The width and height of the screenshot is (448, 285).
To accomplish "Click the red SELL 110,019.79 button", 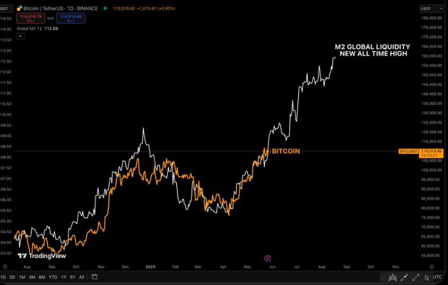I will [x=31, y=19].
